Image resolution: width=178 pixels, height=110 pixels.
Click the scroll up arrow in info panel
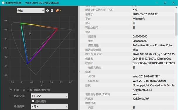tap(176, 8)
